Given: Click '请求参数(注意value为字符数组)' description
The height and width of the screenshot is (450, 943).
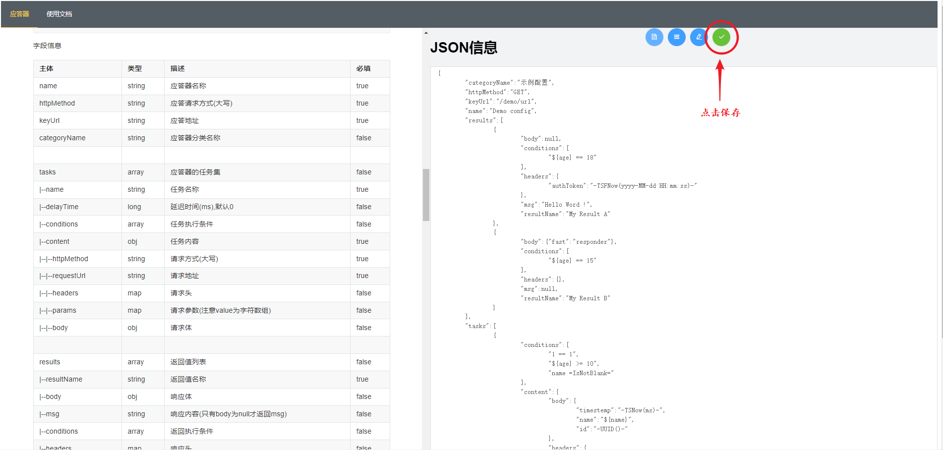Looking at the screenshot, I should click(x=257, y=310).
